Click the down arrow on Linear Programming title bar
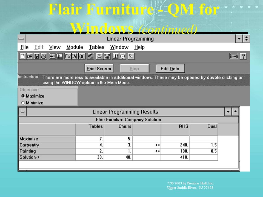This screenshot has width=263, height=197. (239, 39)
